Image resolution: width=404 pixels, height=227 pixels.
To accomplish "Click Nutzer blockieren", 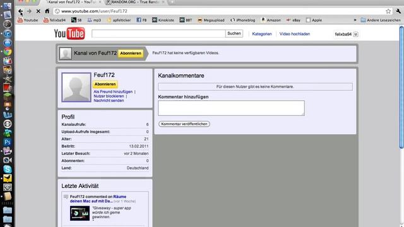I will [x=109, y=96].
